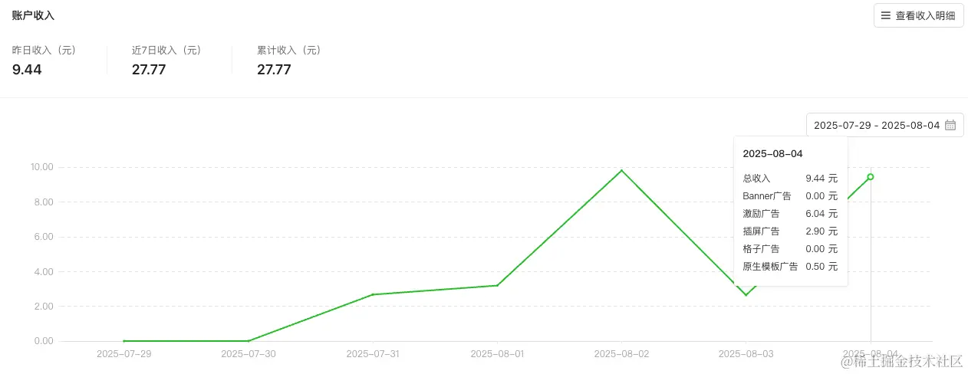Select the 2025-08-04 data point marker
This screenshot has width=968, height=374.
(x=870, y=177)
